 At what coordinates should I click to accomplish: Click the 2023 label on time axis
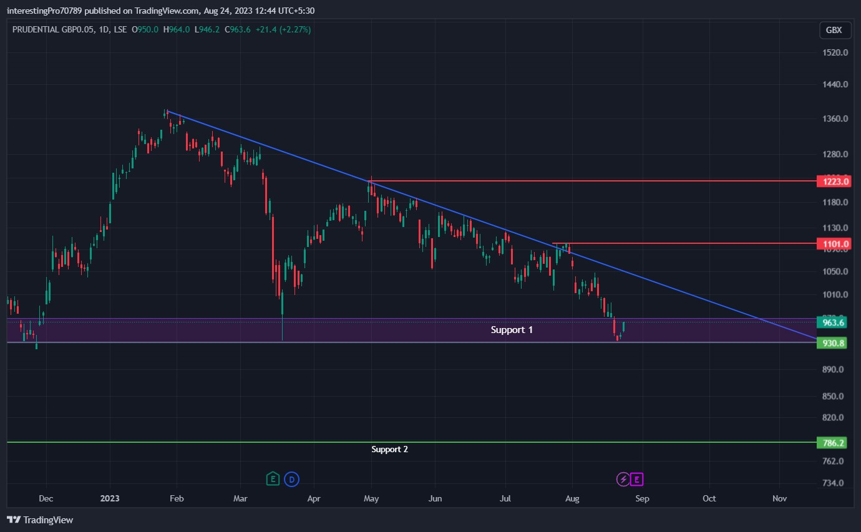tap(109, 498)
